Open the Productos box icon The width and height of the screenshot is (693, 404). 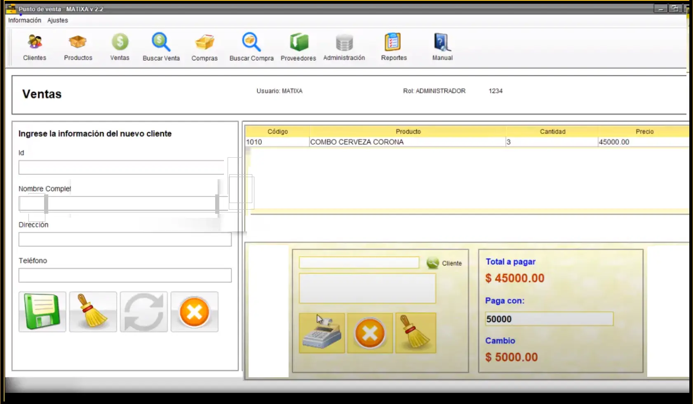(x=78, y=47)
